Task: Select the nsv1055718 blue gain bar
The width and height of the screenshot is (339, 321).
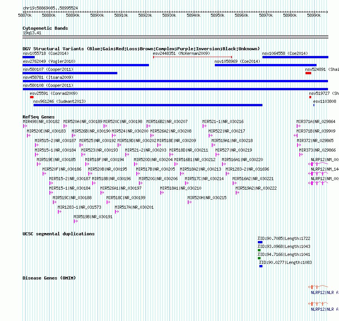Action: [29, 57]
